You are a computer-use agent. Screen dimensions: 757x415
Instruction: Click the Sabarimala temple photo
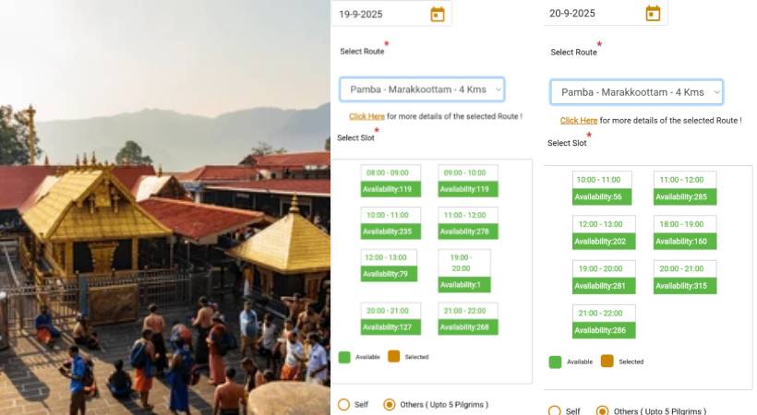(x=165, y=207)
